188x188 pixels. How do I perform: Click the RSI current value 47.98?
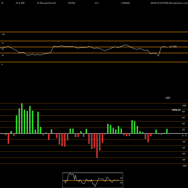coord(173,47)
